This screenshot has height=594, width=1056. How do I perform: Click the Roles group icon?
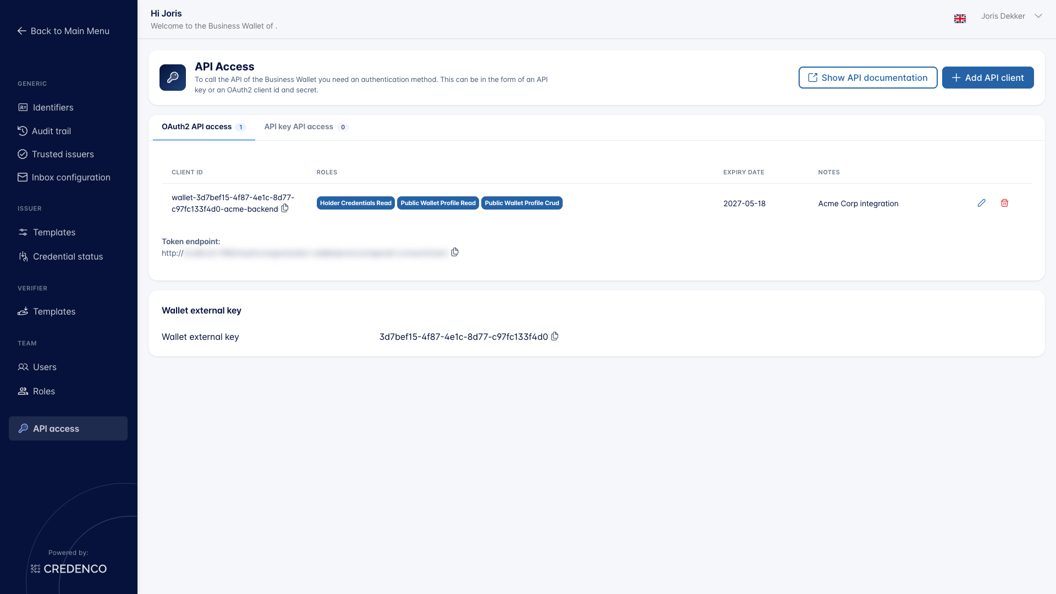pyautogui.click(x=23, y=391)
